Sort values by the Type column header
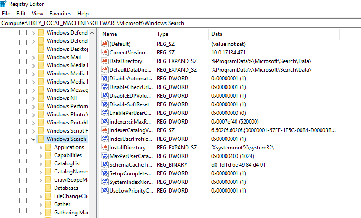The image size is (361, 218). (x=181, y=34)
